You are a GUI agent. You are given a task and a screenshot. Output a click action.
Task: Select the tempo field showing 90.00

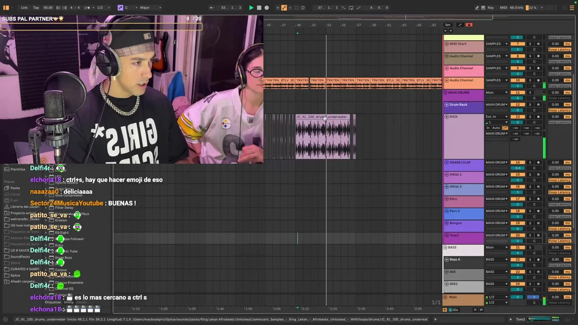[x=48, y=8]
